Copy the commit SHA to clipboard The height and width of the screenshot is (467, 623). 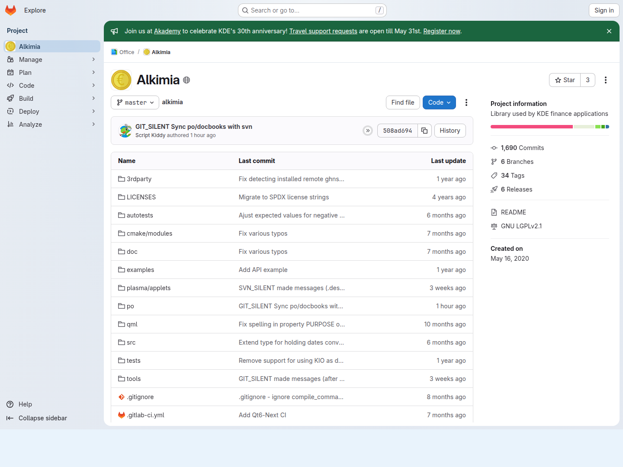point(424,131)
